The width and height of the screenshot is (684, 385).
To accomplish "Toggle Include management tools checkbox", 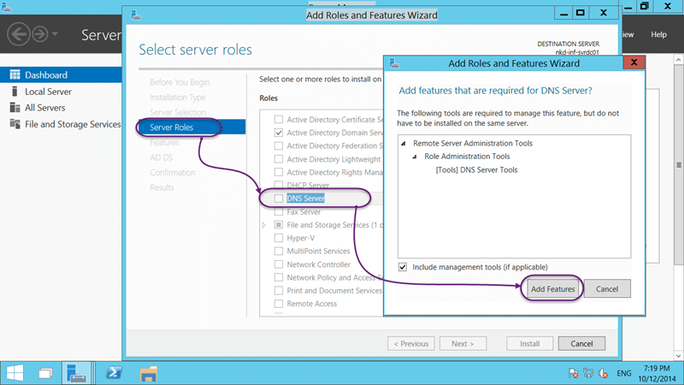I will [x=403, y=267].
